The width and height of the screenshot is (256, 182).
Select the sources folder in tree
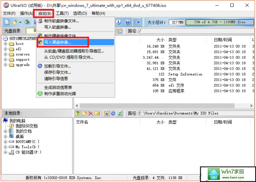click(22, 54)
